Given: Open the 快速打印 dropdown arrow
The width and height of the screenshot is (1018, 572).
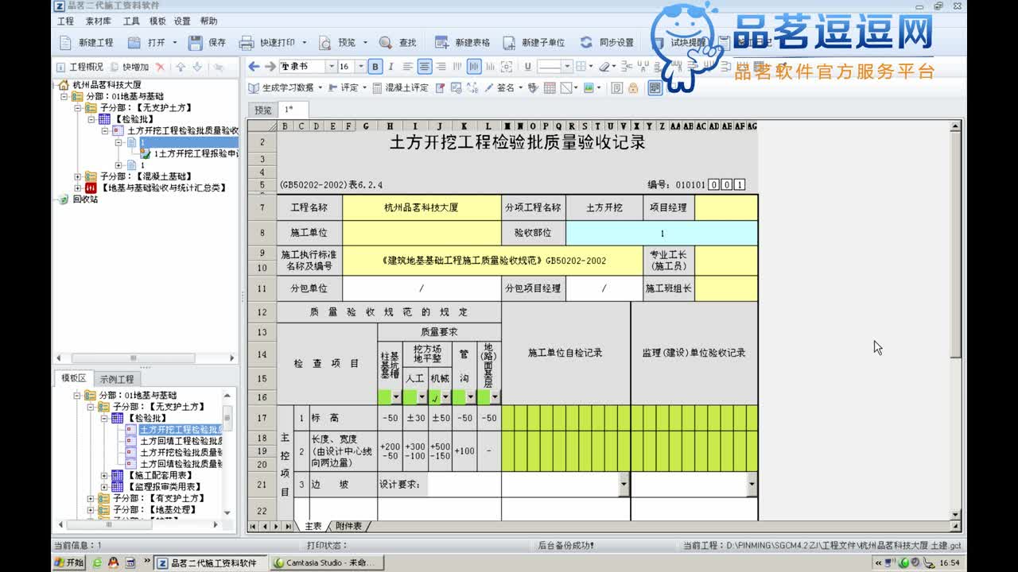Looking at the screenshot, I should (x=305, y=42).
